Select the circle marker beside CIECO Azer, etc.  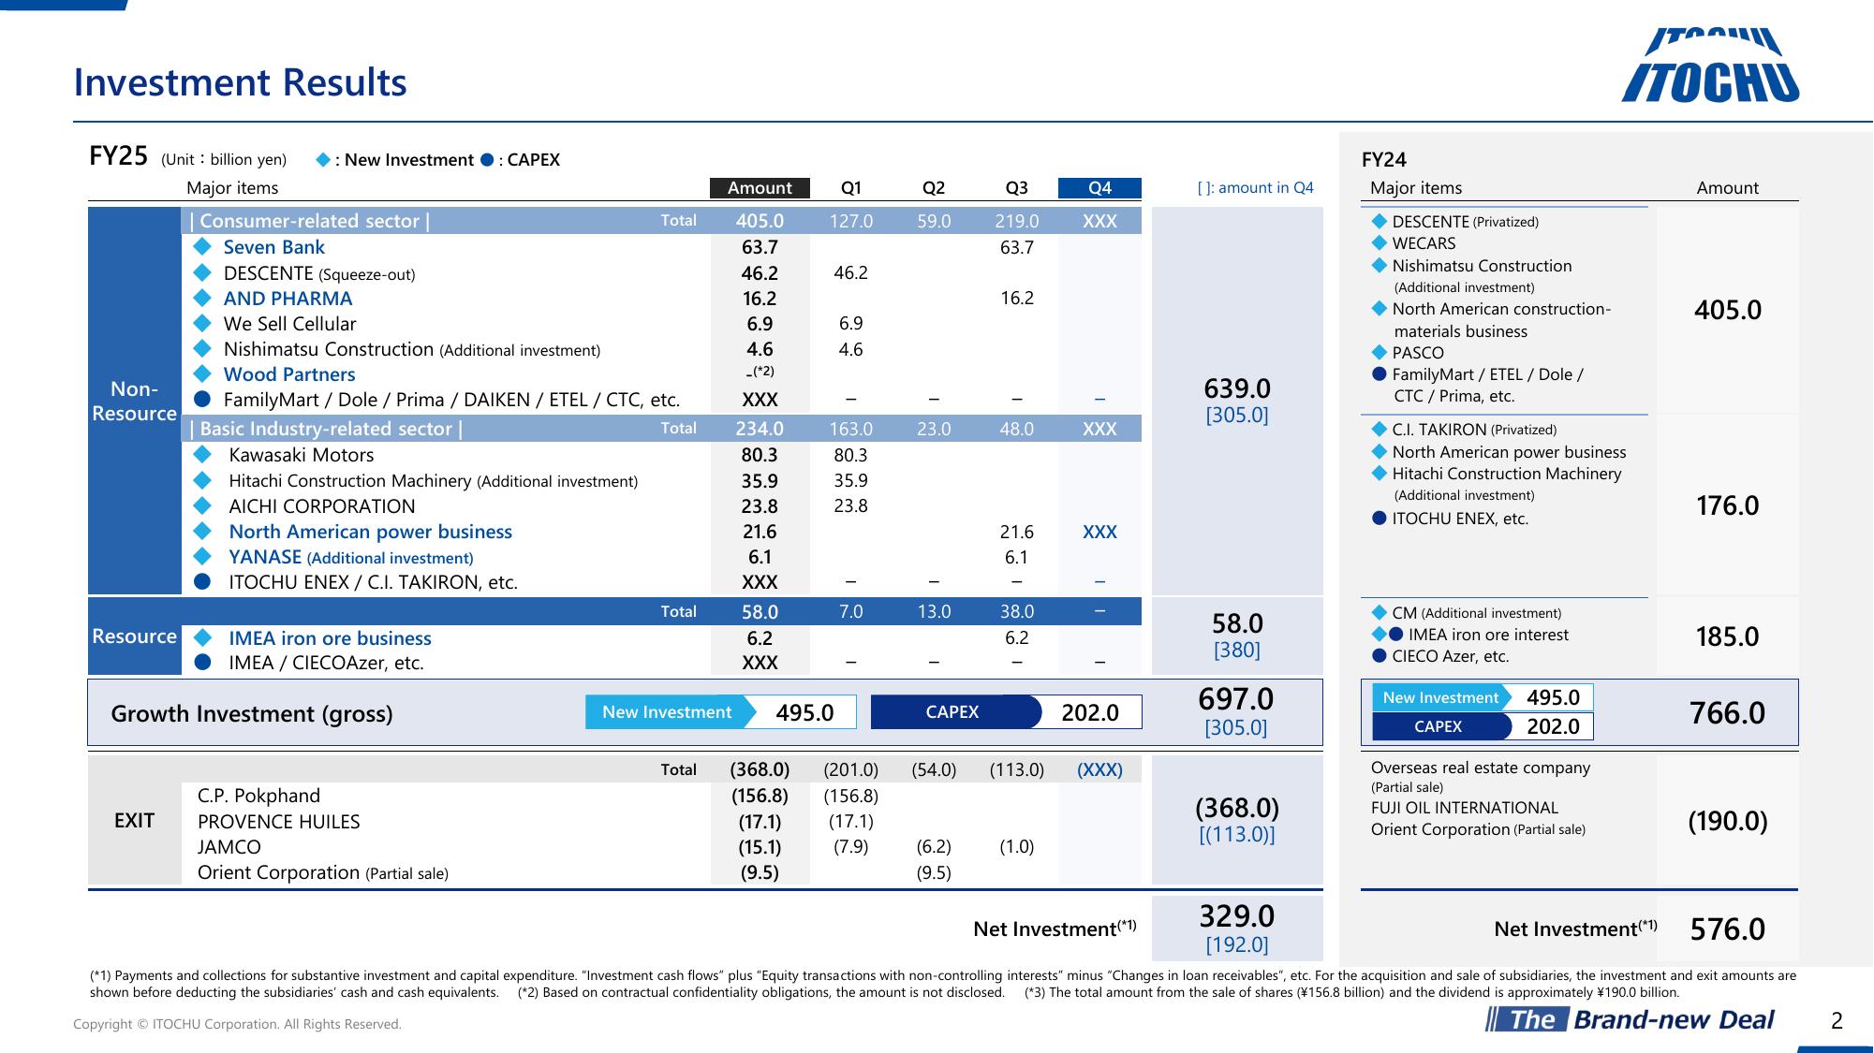click(1380, 656)
